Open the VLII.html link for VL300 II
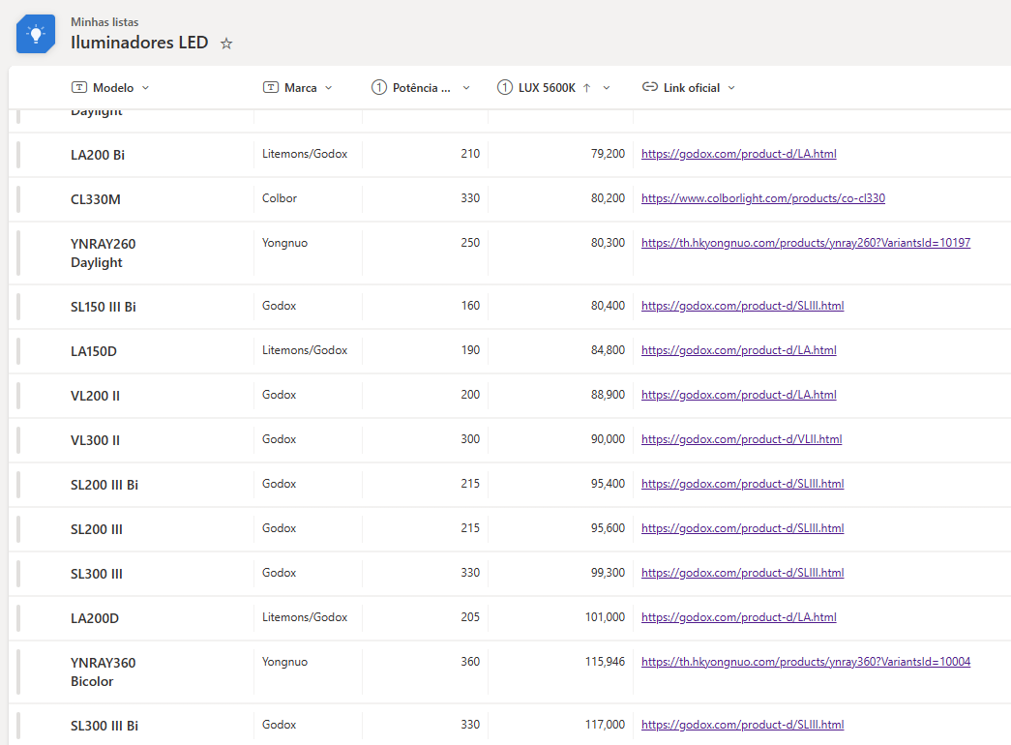1011x745 pixels. (741, 438)
